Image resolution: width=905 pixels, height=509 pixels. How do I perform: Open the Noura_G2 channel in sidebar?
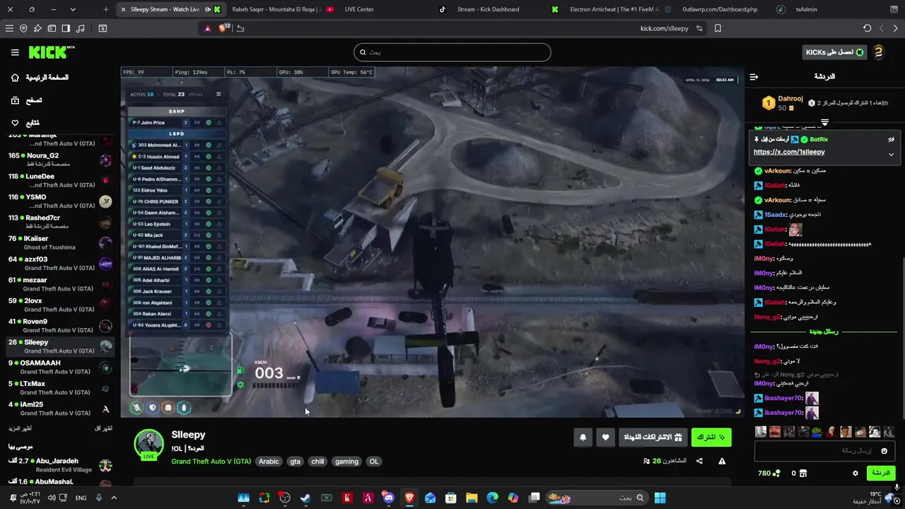60,160
